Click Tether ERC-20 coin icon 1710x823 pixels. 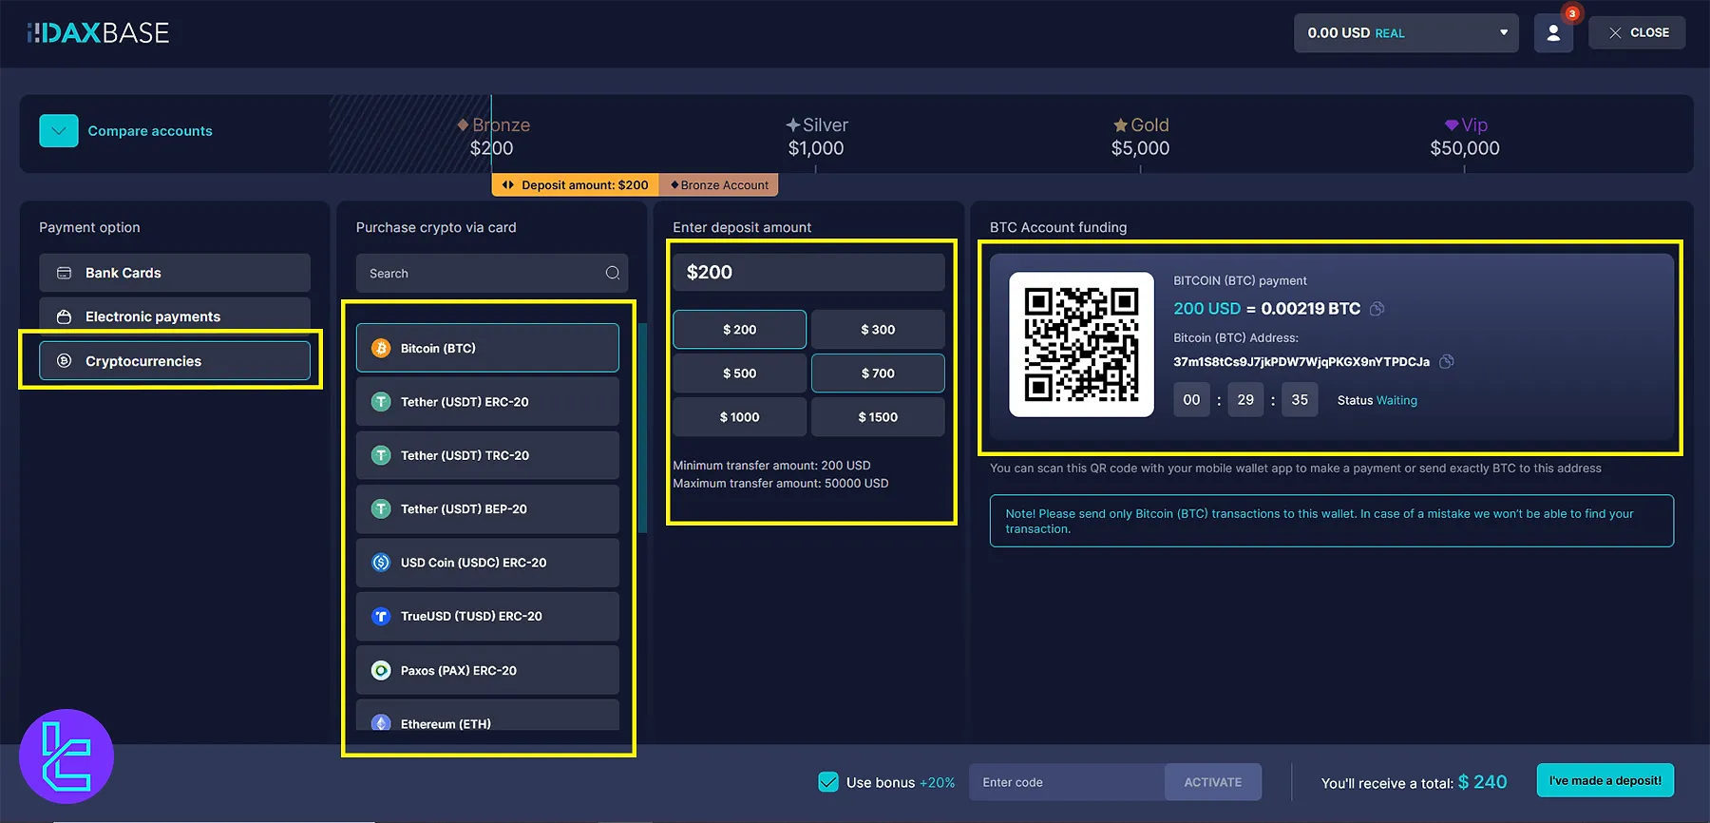coord(381,402)
